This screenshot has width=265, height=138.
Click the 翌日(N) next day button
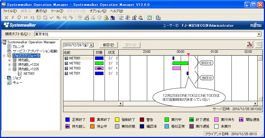tap(131, 45)
